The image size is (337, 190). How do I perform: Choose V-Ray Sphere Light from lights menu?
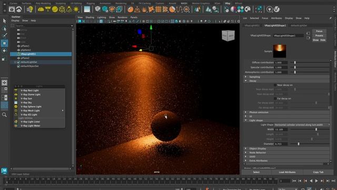point(31,107)
